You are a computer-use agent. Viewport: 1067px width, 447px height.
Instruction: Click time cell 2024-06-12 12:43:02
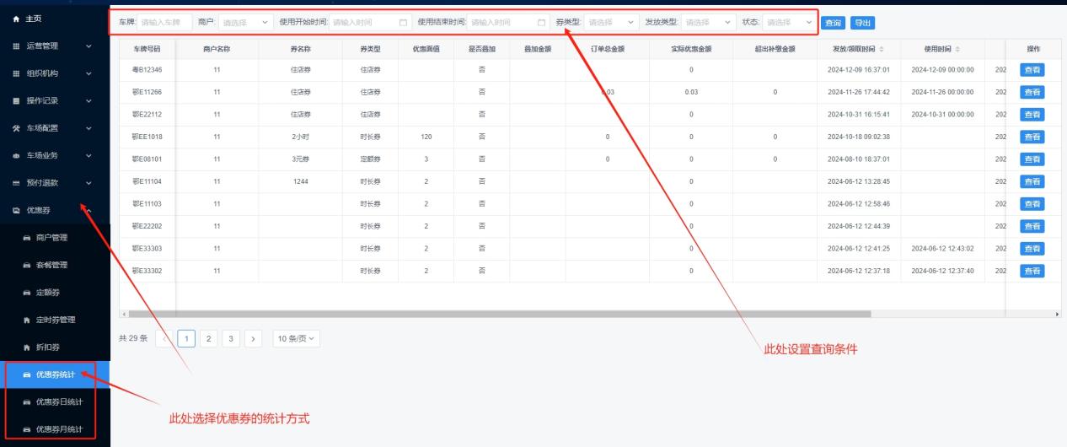(x=942, y=249)
